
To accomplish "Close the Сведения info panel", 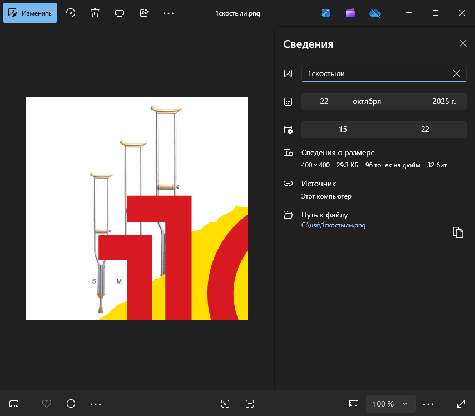I will [463, 43].
